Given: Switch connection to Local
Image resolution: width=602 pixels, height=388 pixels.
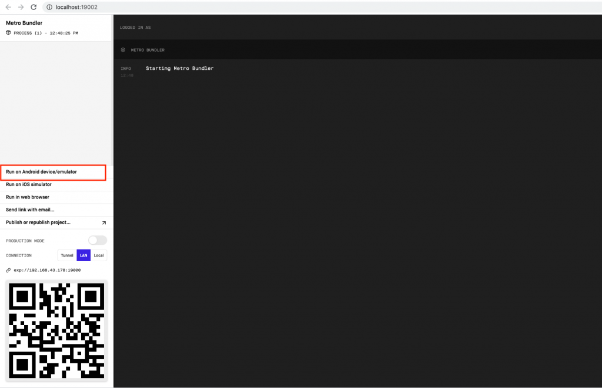Looking at the screenshot, I should pyautogui.click(x=99, y=255).
